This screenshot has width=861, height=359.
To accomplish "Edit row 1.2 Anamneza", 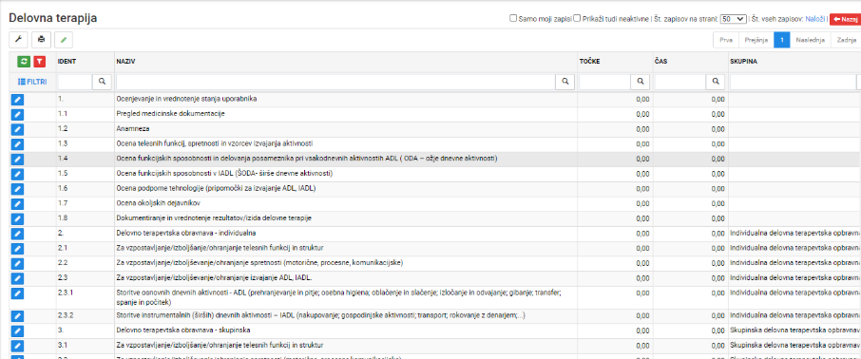I will coord(17,129).
